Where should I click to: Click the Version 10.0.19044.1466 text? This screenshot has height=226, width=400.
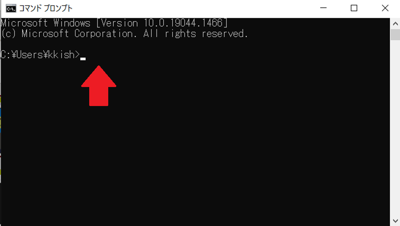click(x=162, y=23)
